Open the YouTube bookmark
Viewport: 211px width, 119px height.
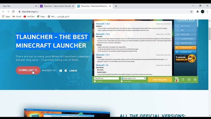[x=29, y=17]
